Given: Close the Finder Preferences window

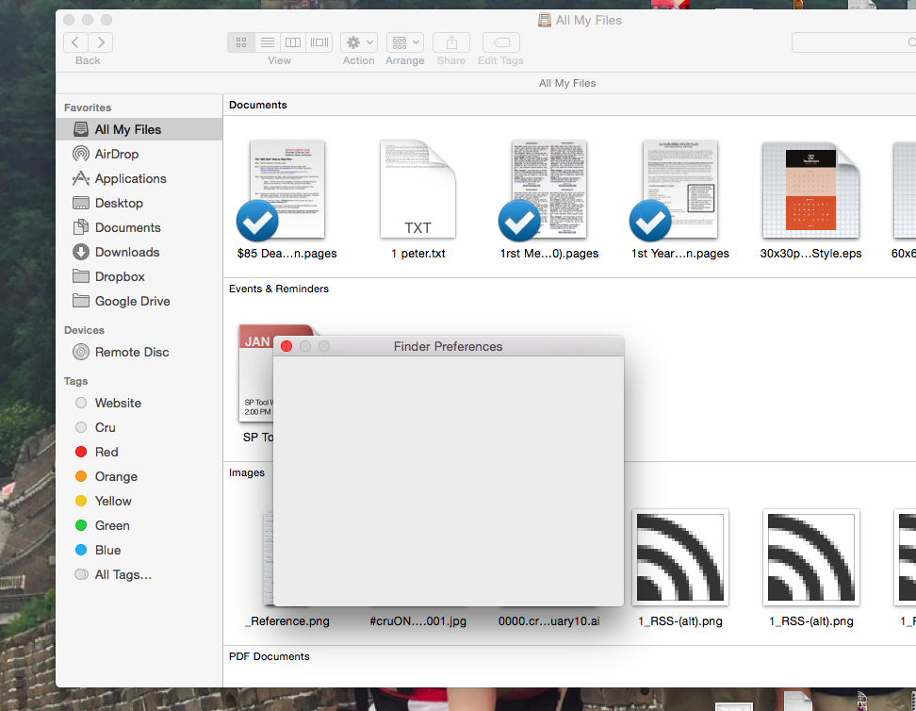Looking at the screenshot, I should (286, 346).
